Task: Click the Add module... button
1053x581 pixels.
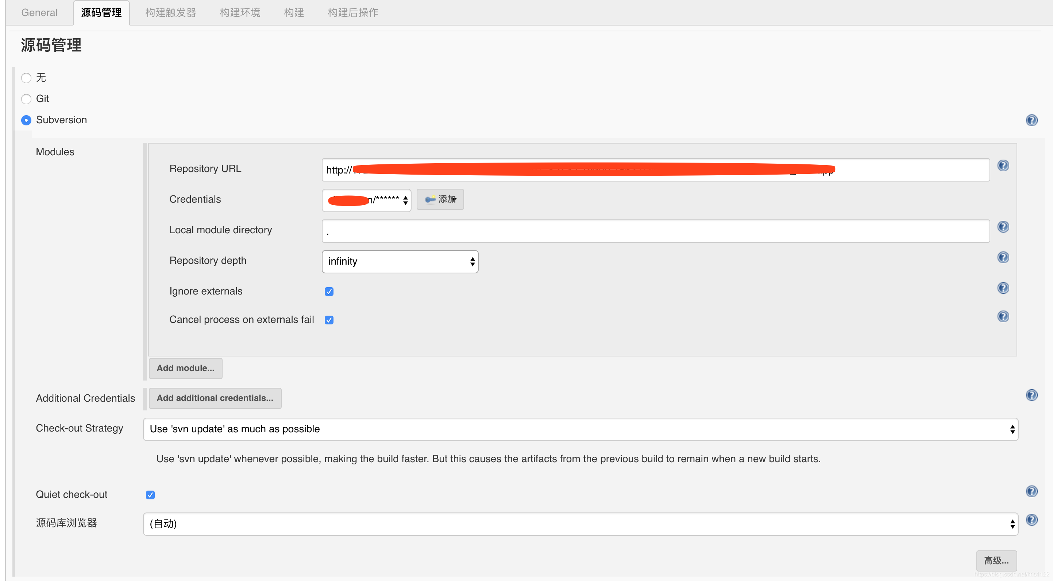Action: tap(185, 368)
